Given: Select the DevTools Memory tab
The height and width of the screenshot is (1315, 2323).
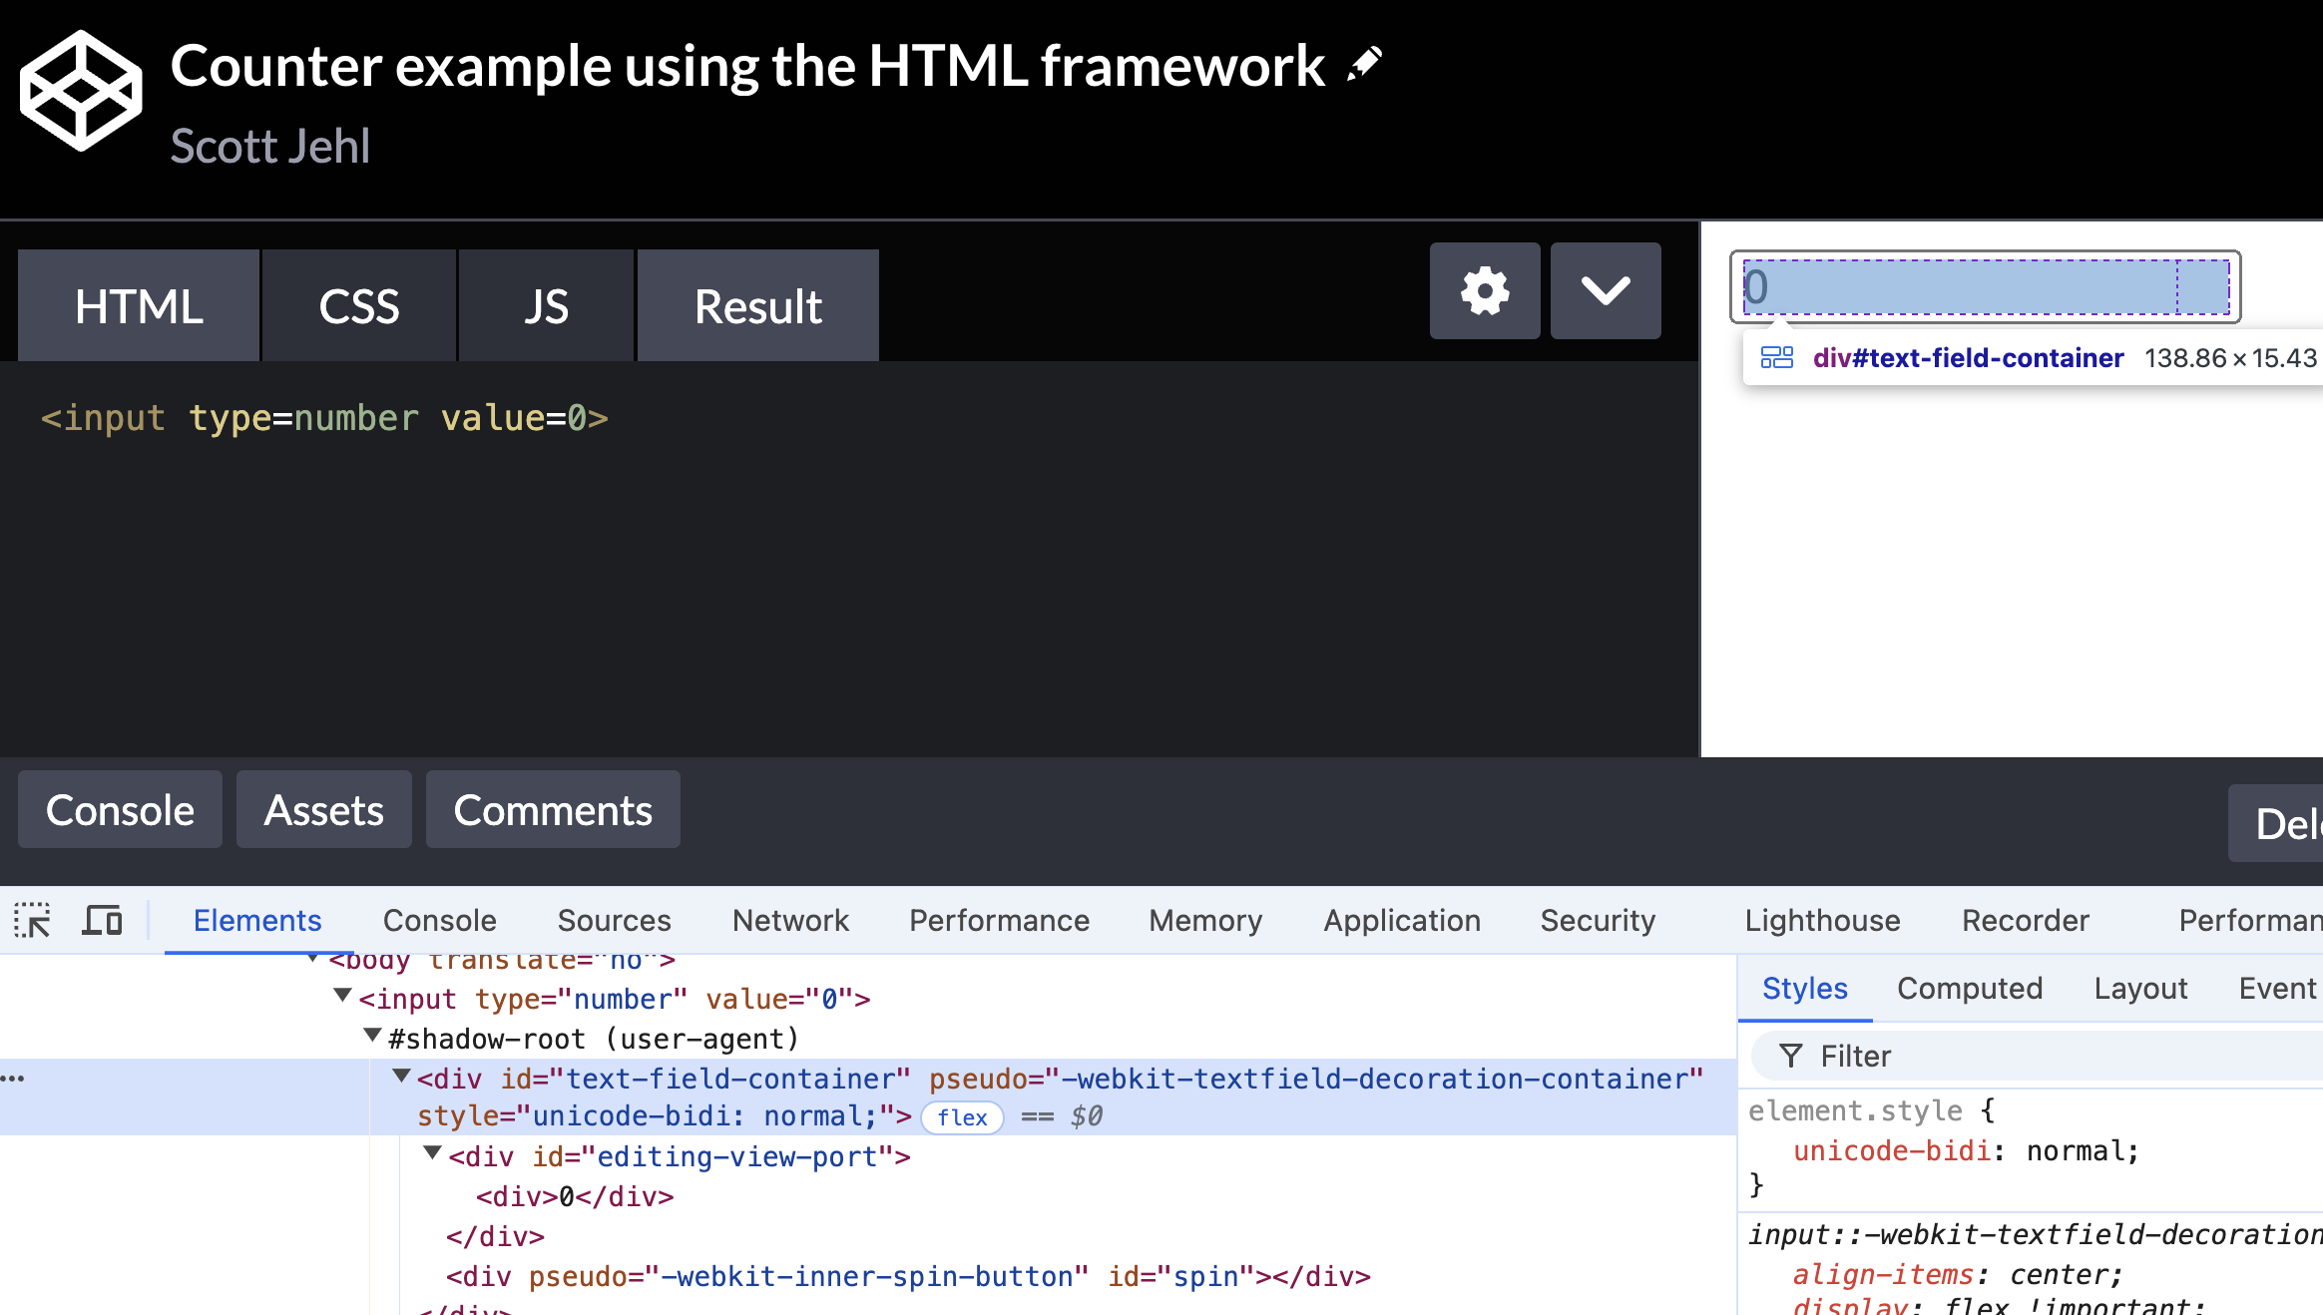Looking at the screenshot, I should pyautogui.click(x=1205, y=920).
